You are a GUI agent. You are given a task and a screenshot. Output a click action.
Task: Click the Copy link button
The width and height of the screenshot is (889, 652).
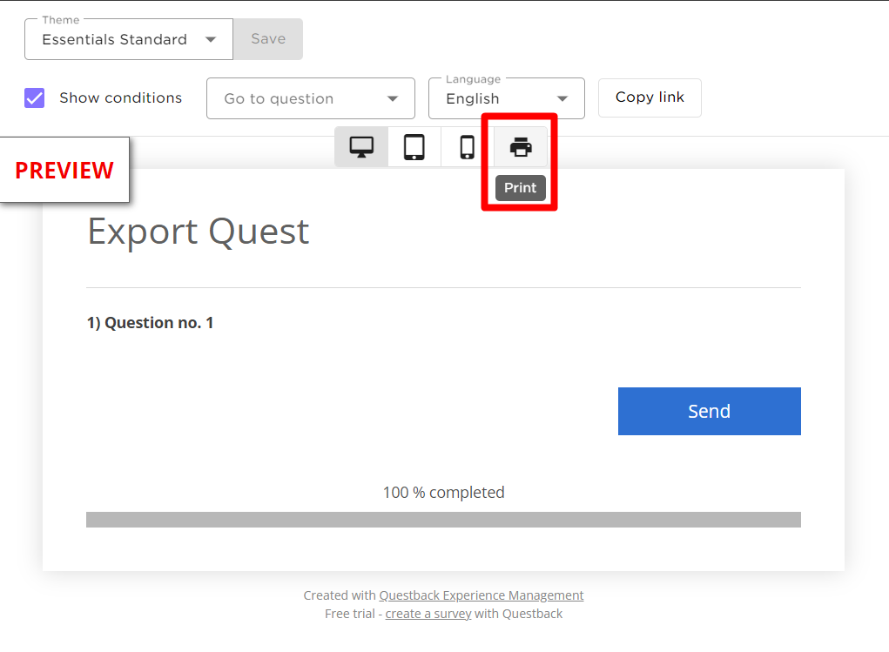[650, 97]
